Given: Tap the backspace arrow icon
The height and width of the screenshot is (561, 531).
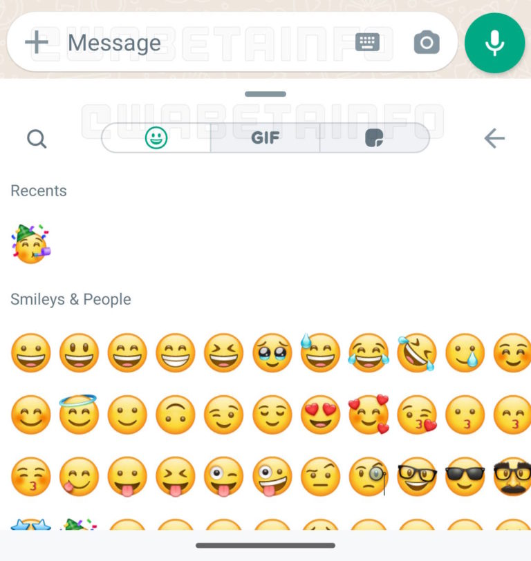Looking at the screenshot, I should coord(494,138).
